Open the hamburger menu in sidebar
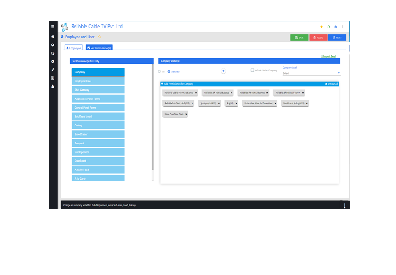This screenshot has width=396, height=275. [53, 27]
